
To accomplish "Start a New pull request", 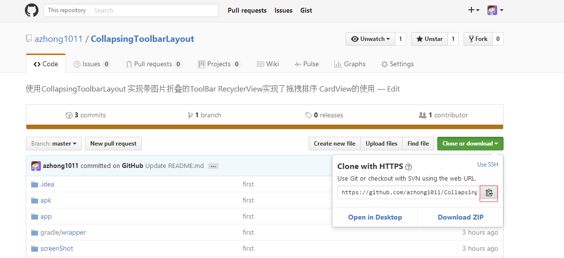I will (113, 144).
